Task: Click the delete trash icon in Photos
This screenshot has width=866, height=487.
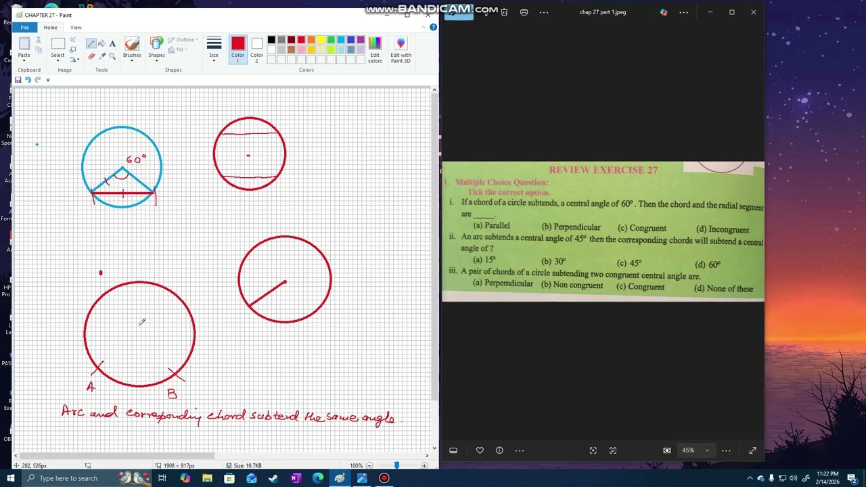Action: tap(504, 12)
